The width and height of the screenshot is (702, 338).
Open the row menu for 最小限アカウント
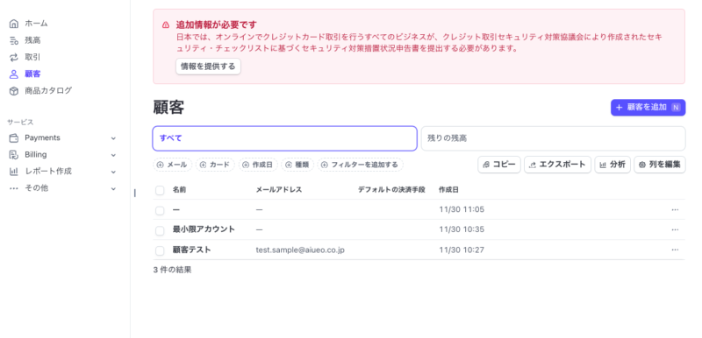[x=675, y=229]
